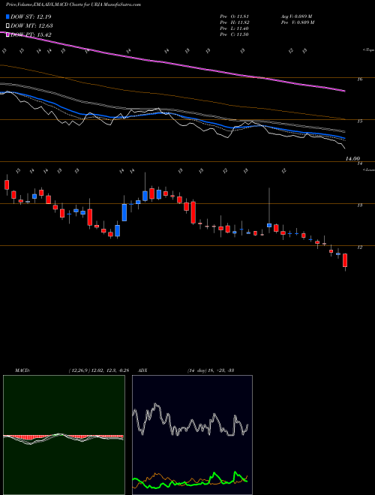Click the last large red candlestick
Screen dimensions: 375x495
(345, 260)
